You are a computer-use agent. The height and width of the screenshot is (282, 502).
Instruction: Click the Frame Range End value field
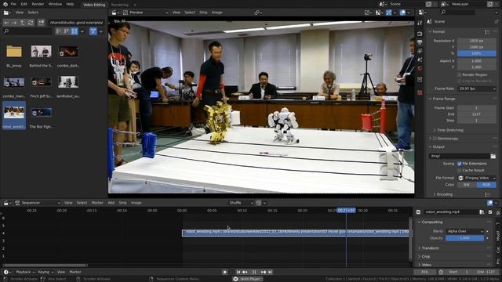pos(477,114)
